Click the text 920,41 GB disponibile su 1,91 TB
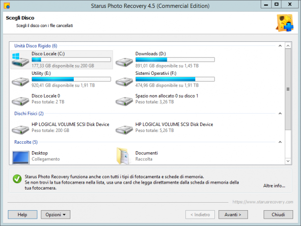Image resolution: width=301 pixels, height=226 pixels. click(63, 85)
